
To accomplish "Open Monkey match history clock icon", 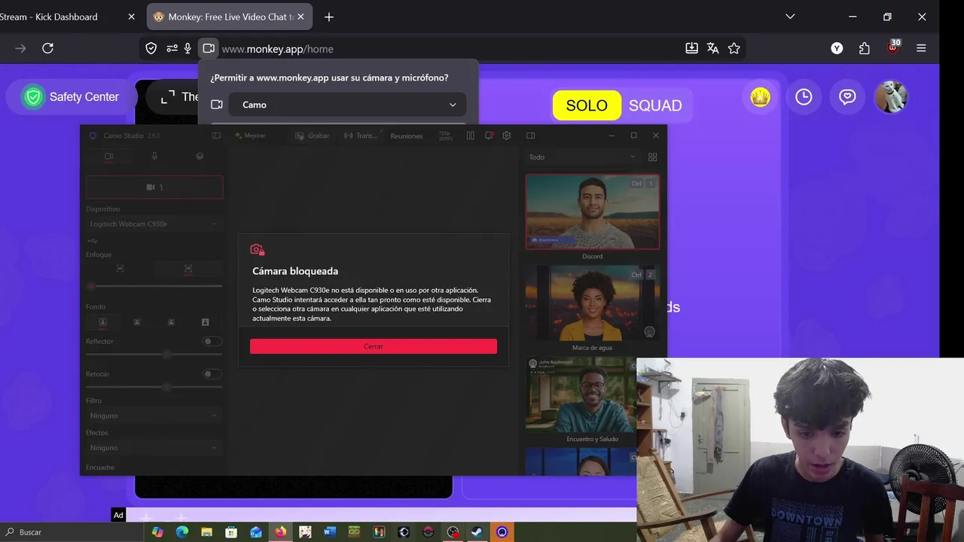I will point(804,96).
